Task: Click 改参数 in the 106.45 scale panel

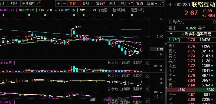Action: point(113,89)
